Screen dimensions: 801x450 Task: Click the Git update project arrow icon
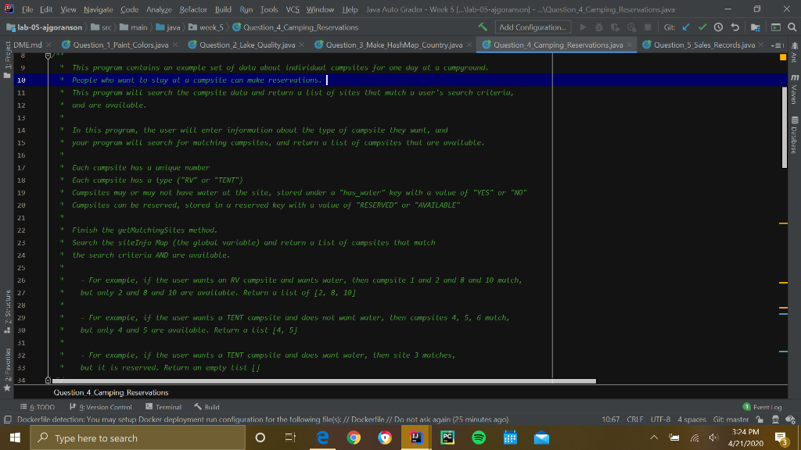click(x=686, y=27)
